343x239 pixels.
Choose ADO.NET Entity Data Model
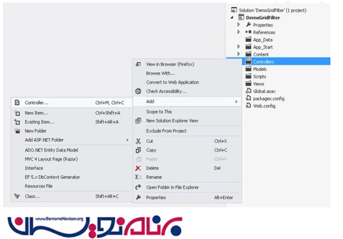coord(72,150)
